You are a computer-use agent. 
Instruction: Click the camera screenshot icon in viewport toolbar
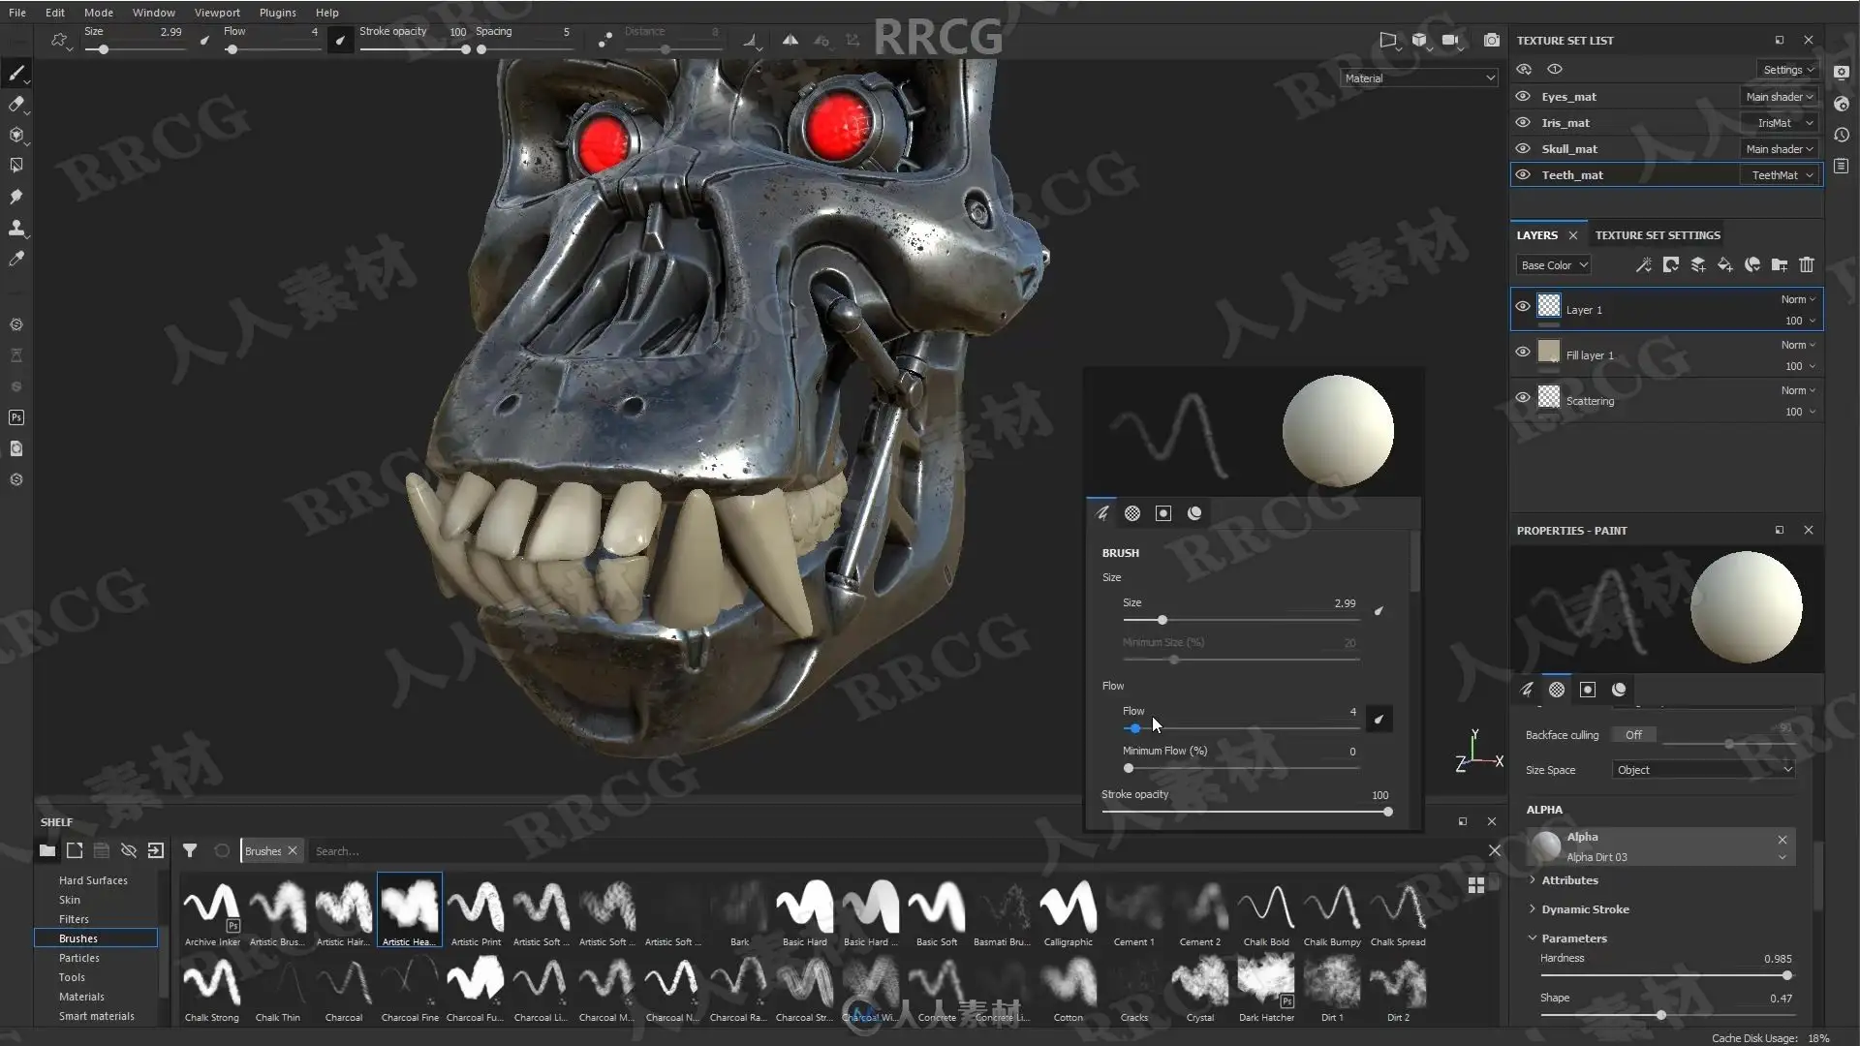point(1492,40)
